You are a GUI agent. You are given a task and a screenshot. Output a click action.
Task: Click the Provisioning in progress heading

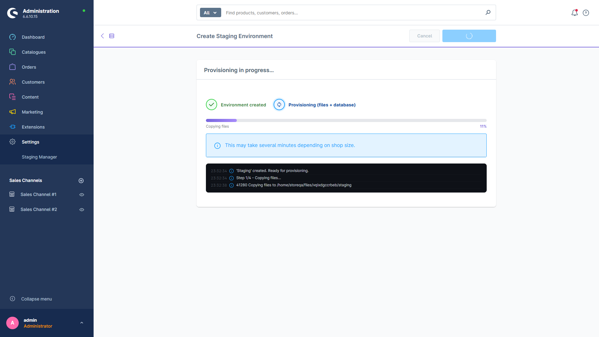tap(239, 70)
